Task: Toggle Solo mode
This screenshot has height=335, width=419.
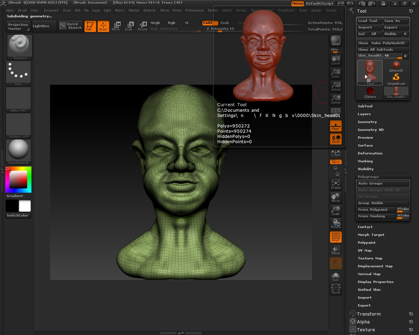Action: (336, 276)
